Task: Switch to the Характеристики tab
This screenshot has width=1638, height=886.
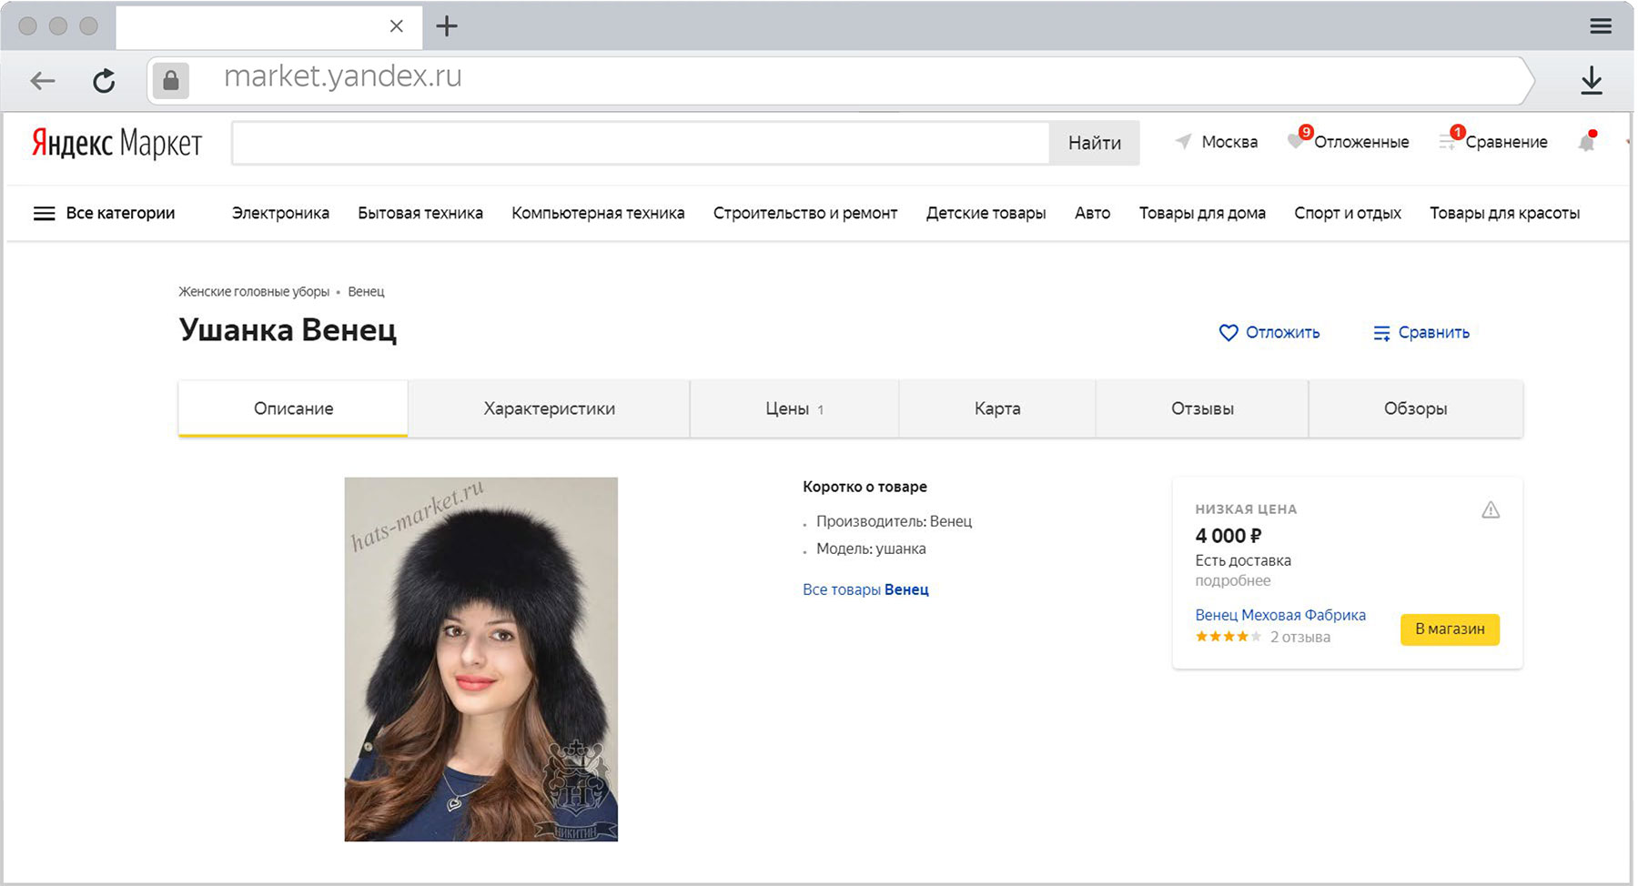Action: click(x=549, y=408)
